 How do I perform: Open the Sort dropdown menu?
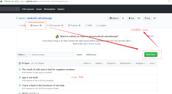(152, 63)
